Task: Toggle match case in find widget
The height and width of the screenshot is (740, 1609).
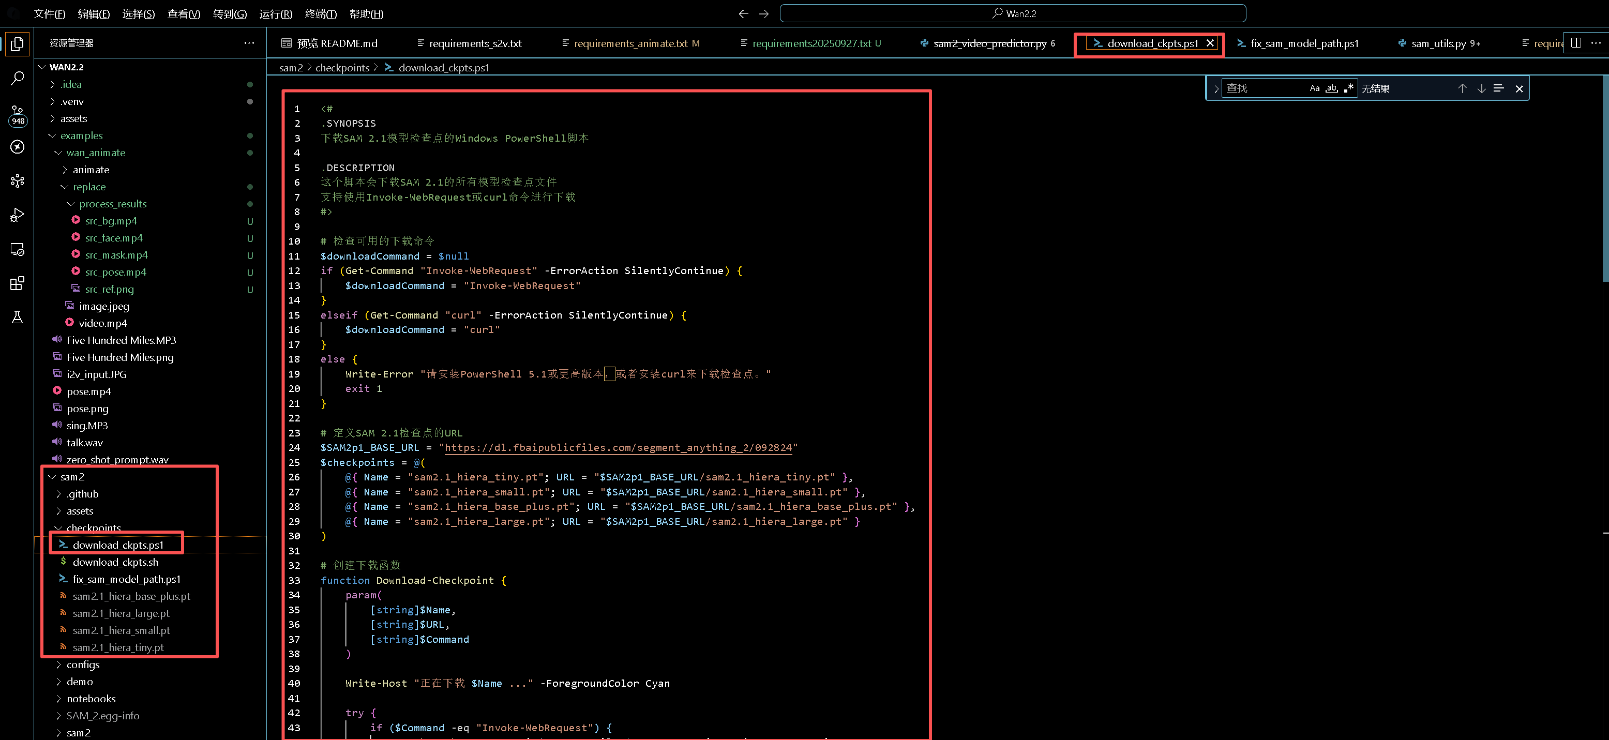Action: (x=1314, y=88)
